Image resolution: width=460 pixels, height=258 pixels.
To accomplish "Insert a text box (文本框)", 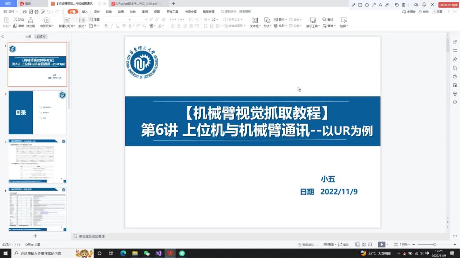I will pos(255,23).
